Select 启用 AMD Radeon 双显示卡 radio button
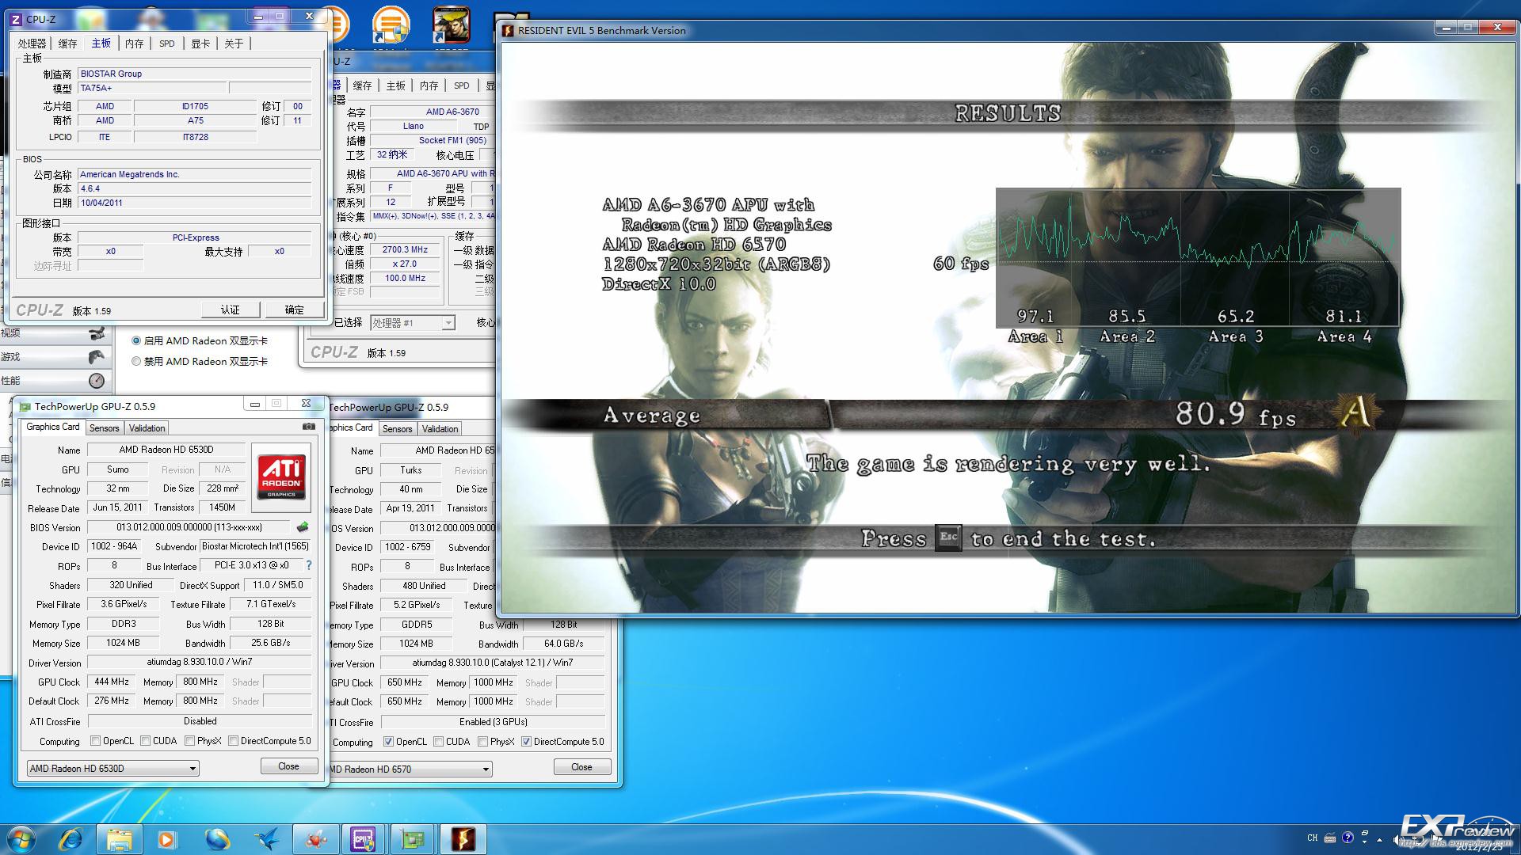 point(136,341)
